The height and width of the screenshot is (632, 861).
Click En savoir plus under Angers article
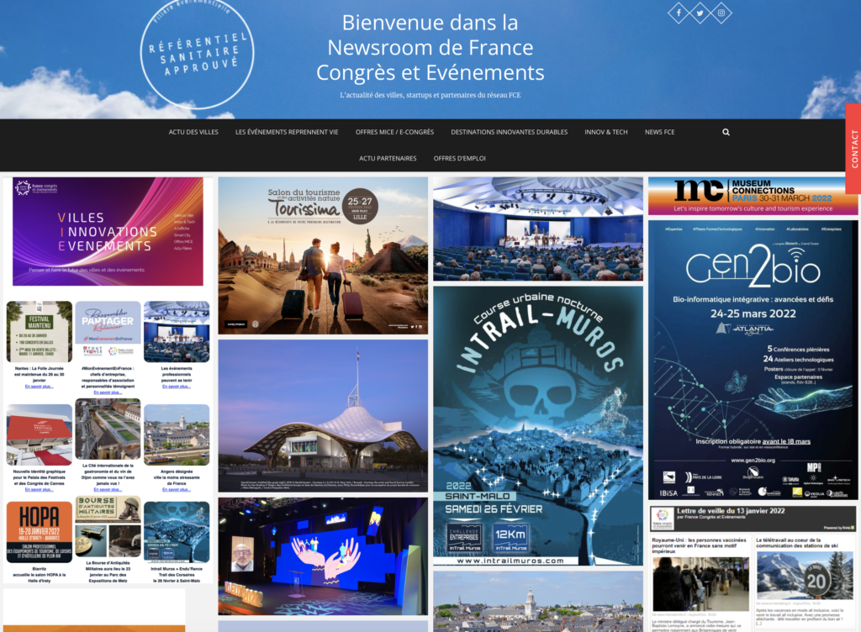[177, 489]
